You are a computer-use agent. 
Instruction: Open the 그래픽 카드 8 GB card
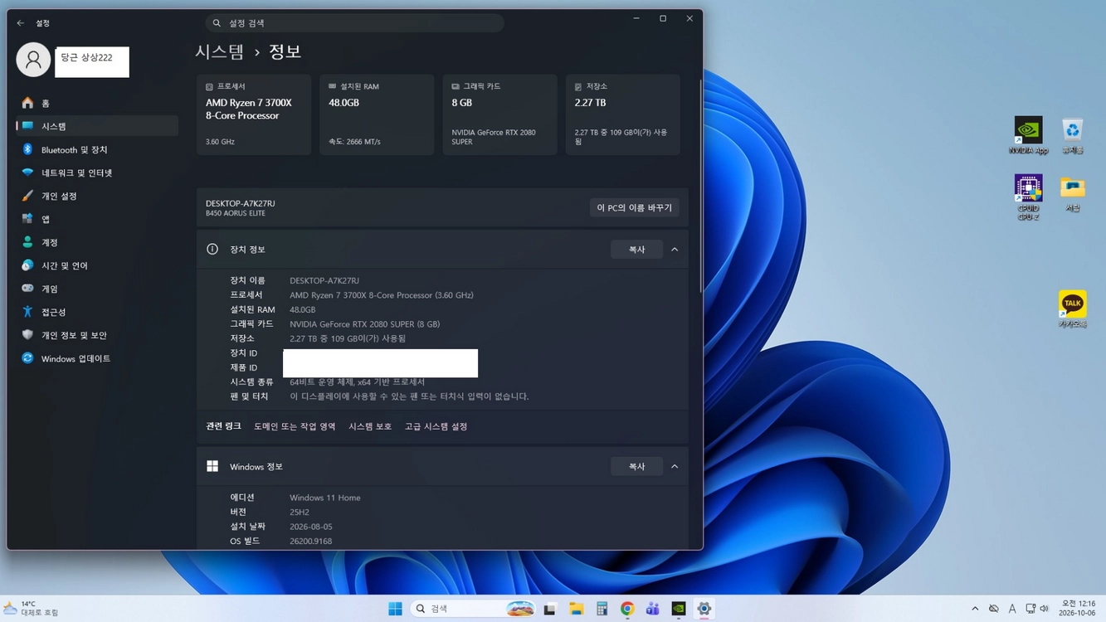click(499, 114)
